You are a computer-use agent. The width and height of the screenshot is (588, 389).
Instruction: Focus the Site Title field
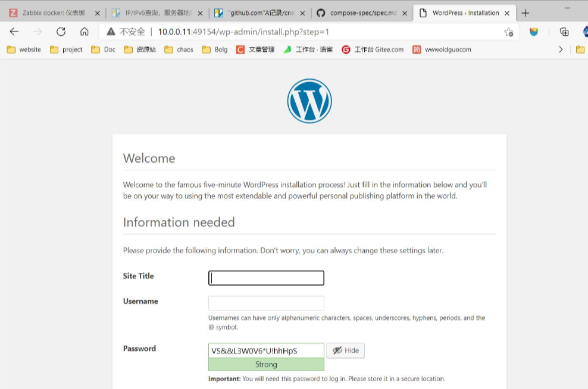click(266, 278)
